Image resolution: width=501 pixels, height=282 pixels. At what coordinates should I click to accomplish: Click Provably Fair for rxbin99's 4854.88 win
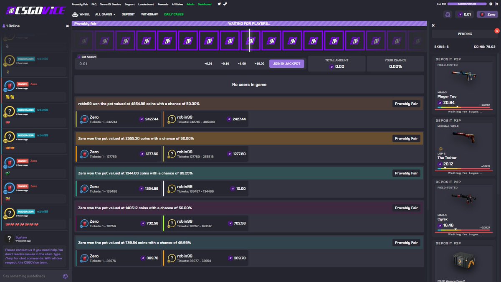[x=406, y=104]
